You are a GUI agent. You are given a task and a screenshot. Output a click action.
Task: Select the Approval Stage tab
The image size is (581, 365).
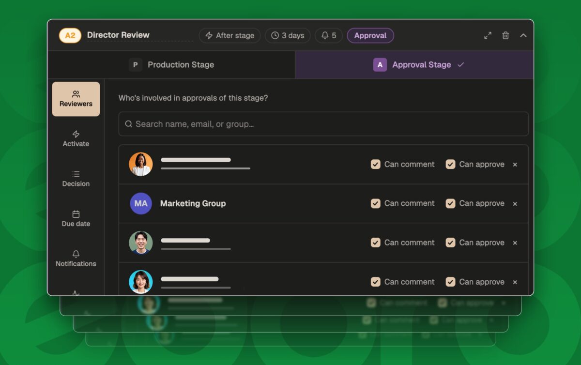414,65
